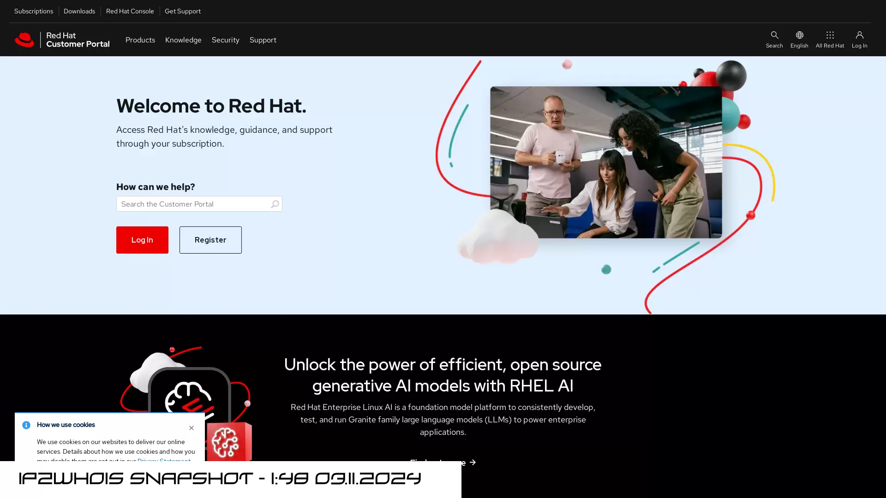The image size is (886, 498).
Task: Open the Get Support link
Action: [183, 11]
